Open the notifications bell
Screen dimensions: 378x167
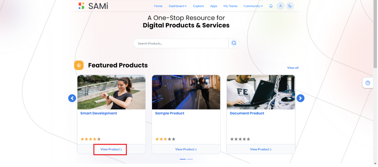(271, 6)
